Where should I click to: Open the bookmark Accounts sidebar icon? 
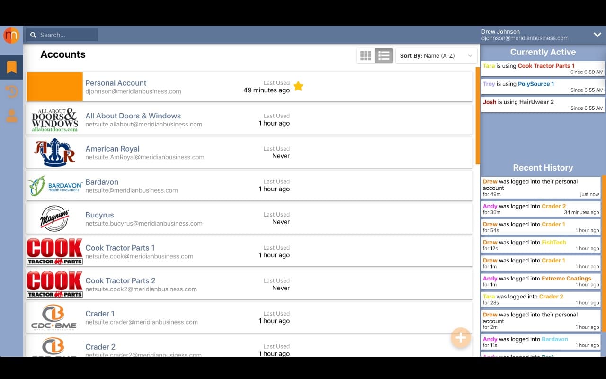click(11, 67)
